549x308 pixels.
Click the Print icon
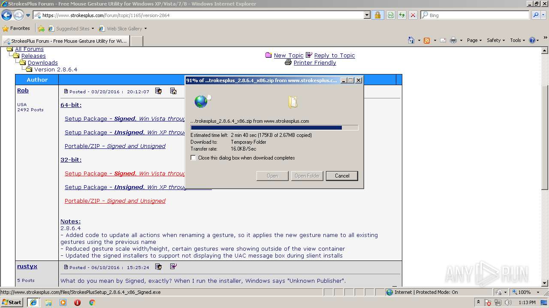[x=454, y=40]
